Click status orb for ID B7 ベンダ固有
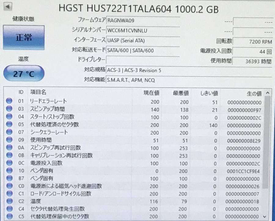 pos(9,178)
